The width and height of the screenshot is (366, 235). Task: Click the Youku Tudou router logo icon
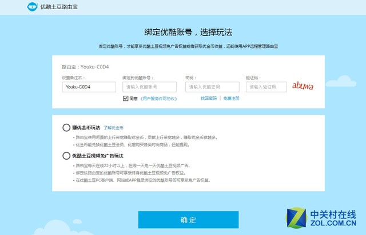(32, 7)
